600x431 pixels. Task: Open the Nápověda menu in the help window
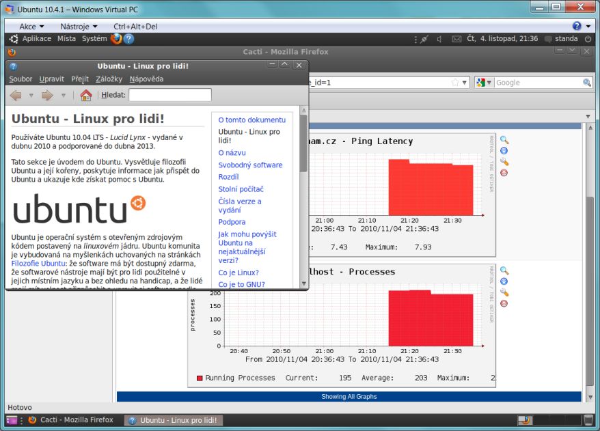point(146,79)
